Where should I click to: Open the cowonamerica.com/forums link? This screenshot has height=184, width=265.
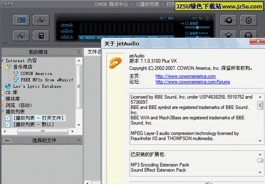pos(193,82)
